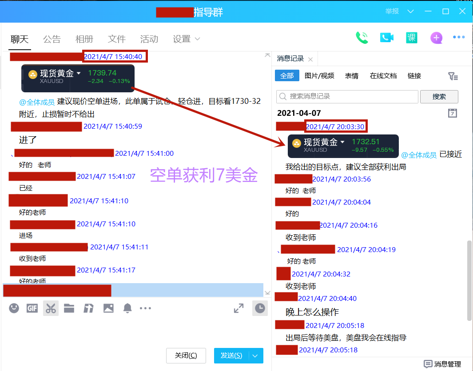Filter records by 表情

(x=352, y=75)
